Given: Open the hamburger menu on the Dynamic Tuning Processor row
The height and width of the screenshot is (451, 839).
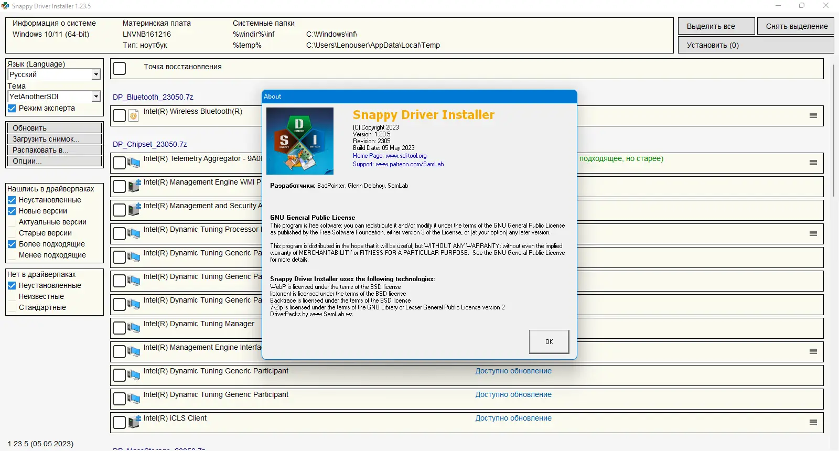Looking at the screenshot, I should (x=813, y=233).
